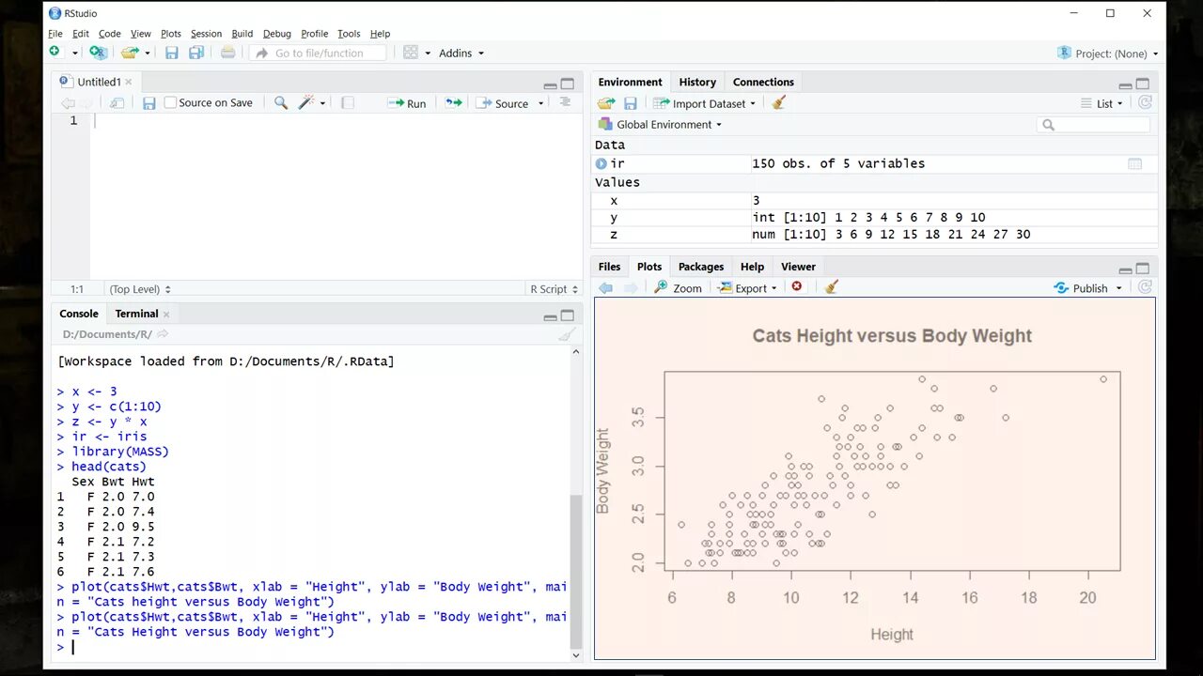Open an existing file via the folder icon
This screenshot has width=1203, height=676.
(130, 53)
